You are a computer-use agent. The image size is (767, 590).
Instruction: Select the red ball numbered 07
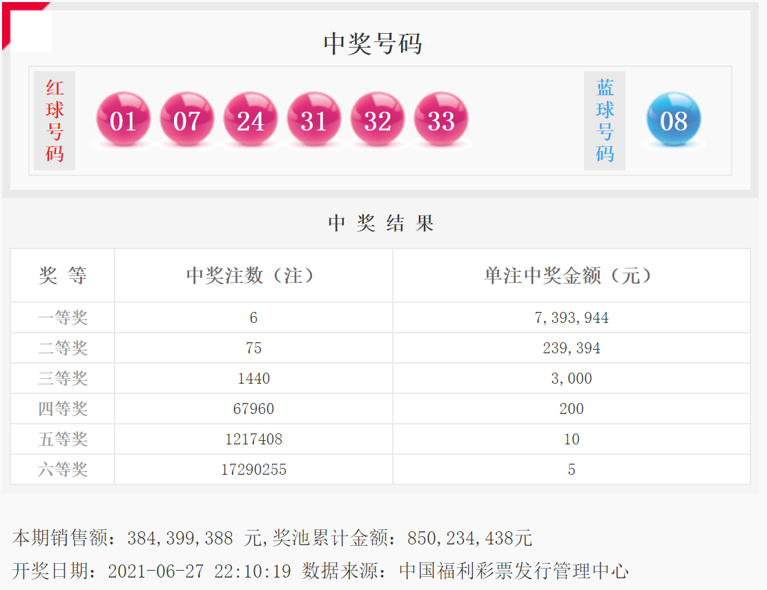click(186, 120)
